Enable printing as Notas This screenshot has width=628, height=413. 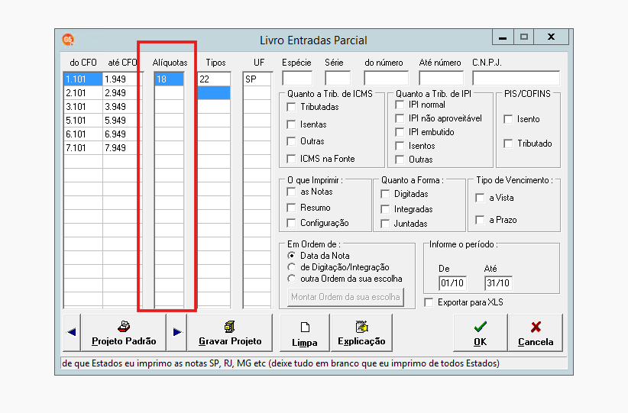(x=292, y=192)
